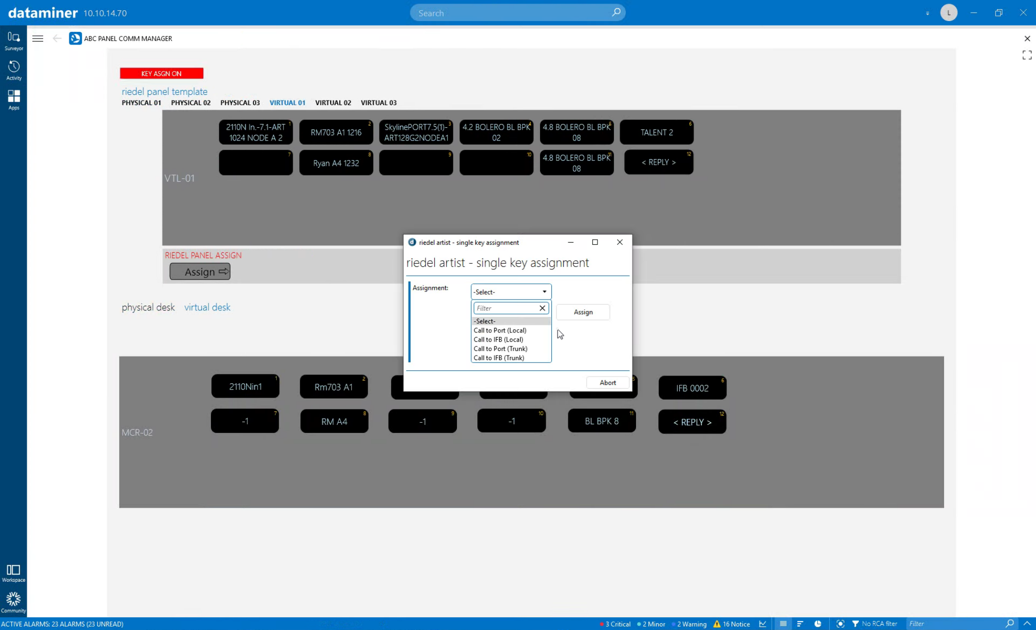Open the Apps sidebar icon
This screenshot has width=1036, height=630.
[13, 100]
